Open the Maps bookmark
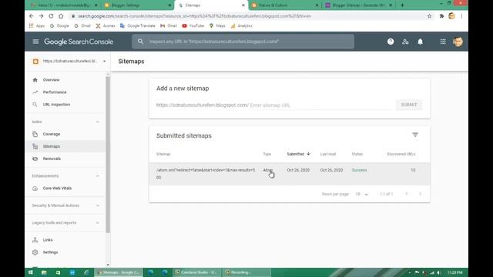The image size is (493, 277). tap(217, 25)
